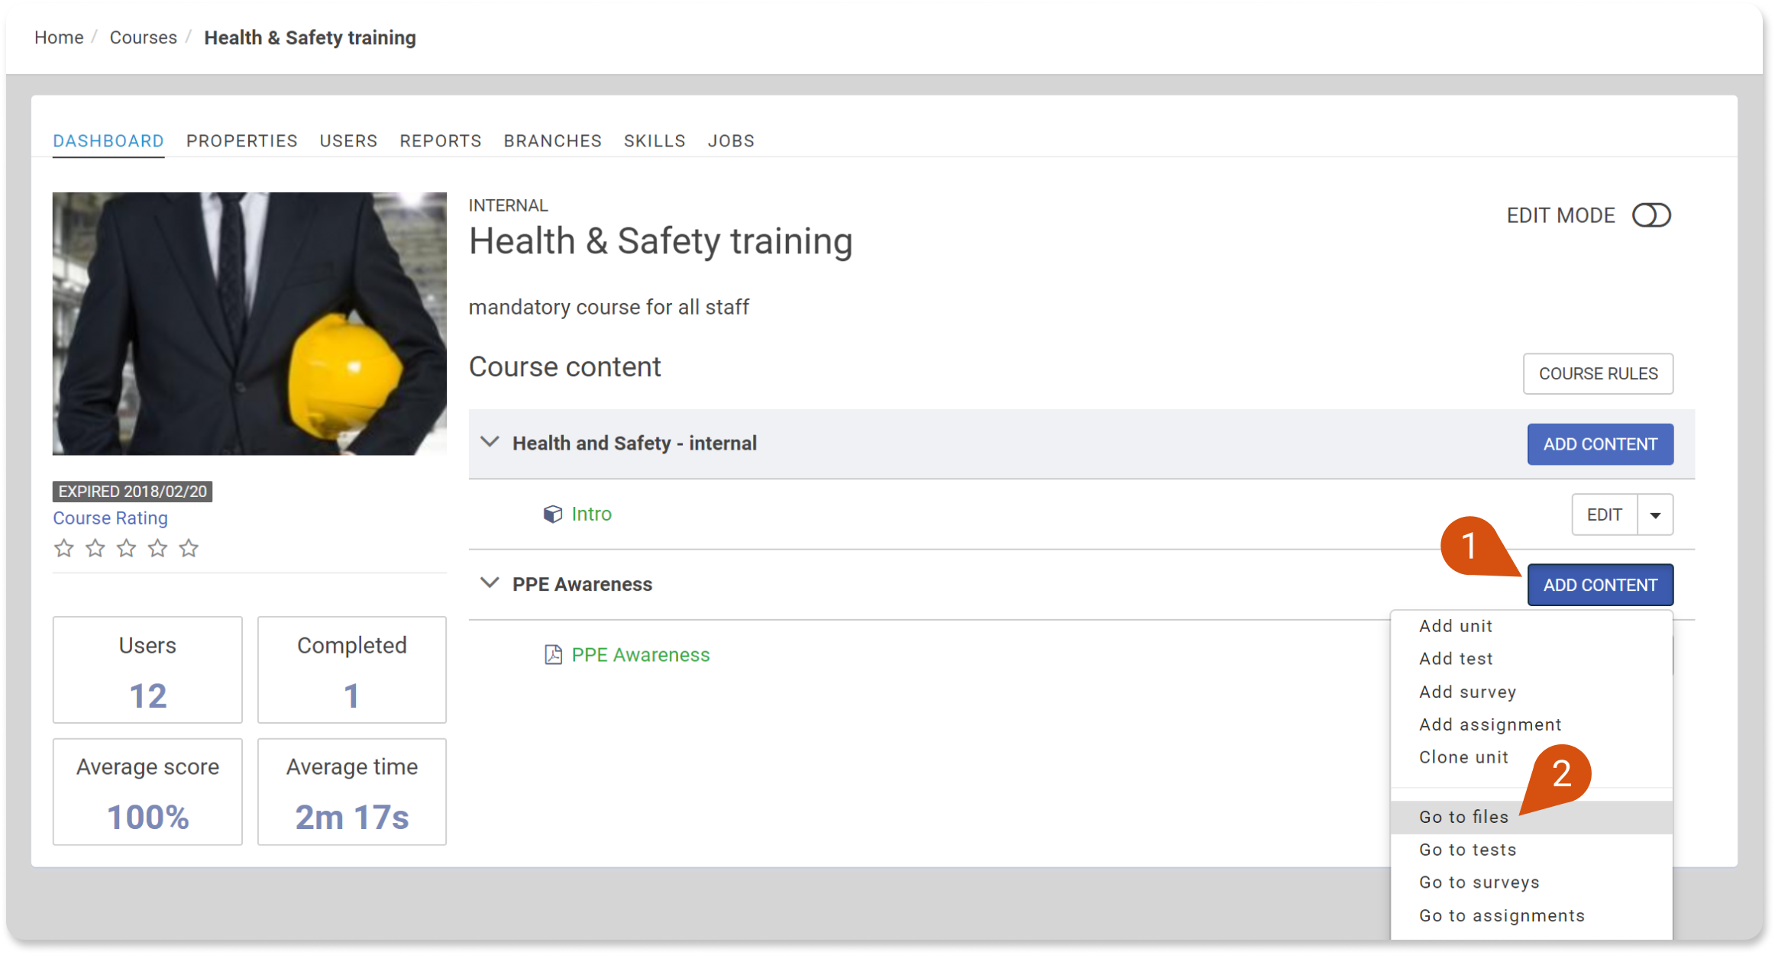Viewport: 1775px width, 955px height.
Task: Switch to the Branches tab
Action: tap(553, 141)
